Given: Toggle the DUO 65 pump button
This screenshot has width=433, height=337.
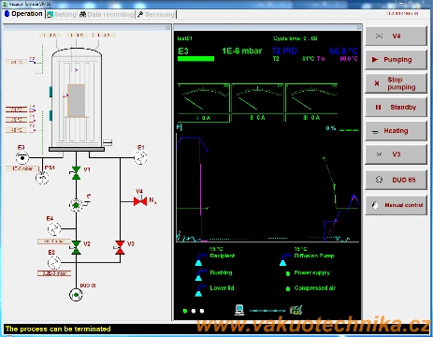Looking at the screenshot, I should coord(396,180).
